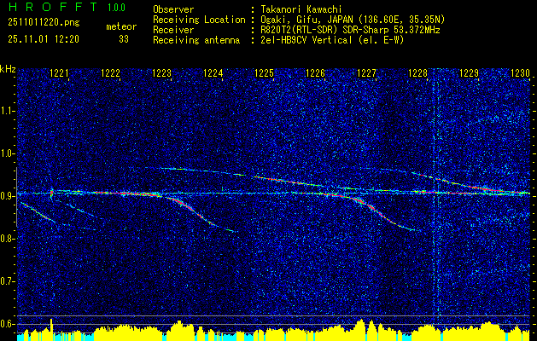
Task: Click the 1224 time marker
Action: pos(213,72)
